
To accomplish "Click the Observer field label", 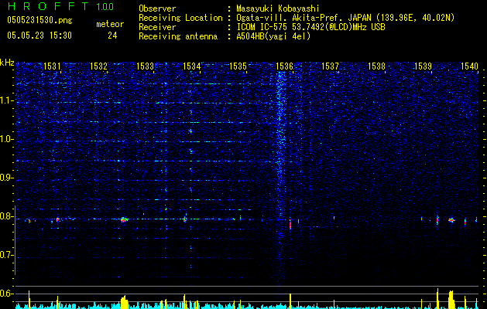I will coord(157,8).
